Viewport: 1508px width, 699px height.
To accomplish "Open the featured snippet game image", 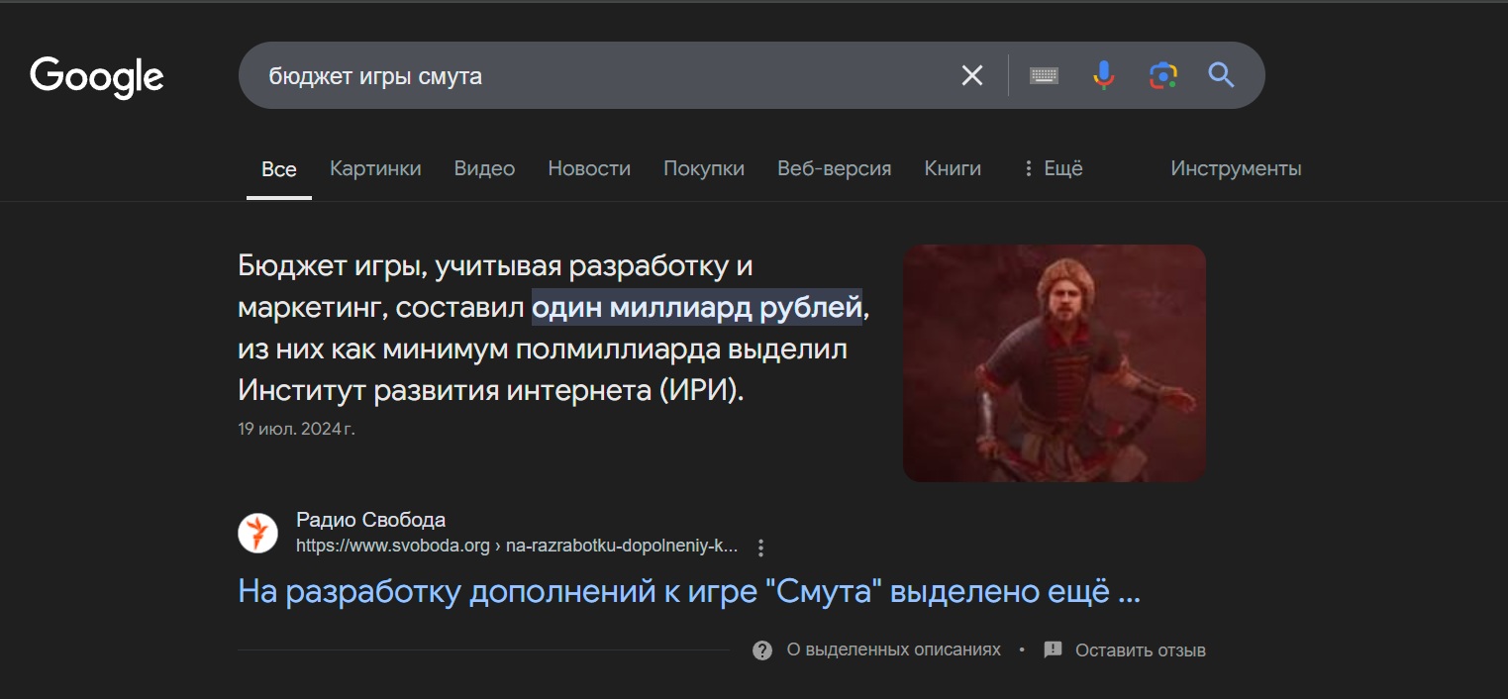I will coord(1055,363).
